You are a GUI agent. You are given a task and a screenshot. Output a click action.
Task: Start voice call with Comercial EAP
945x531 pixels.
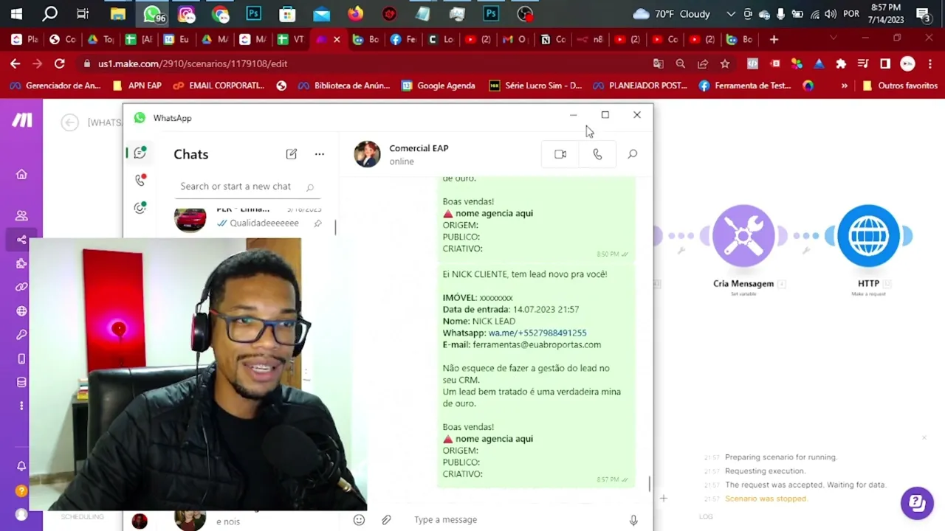click(x=597, y=154)
